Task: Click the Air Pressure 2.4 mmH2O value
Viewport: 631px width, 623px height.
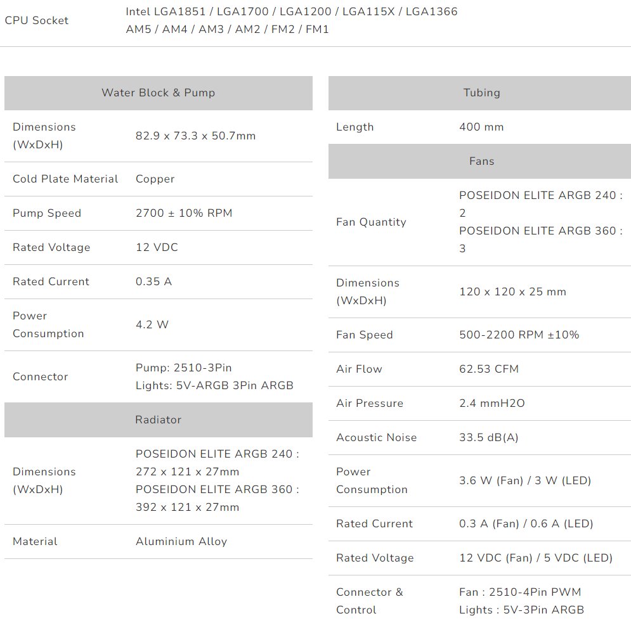Action: [492, 403]
